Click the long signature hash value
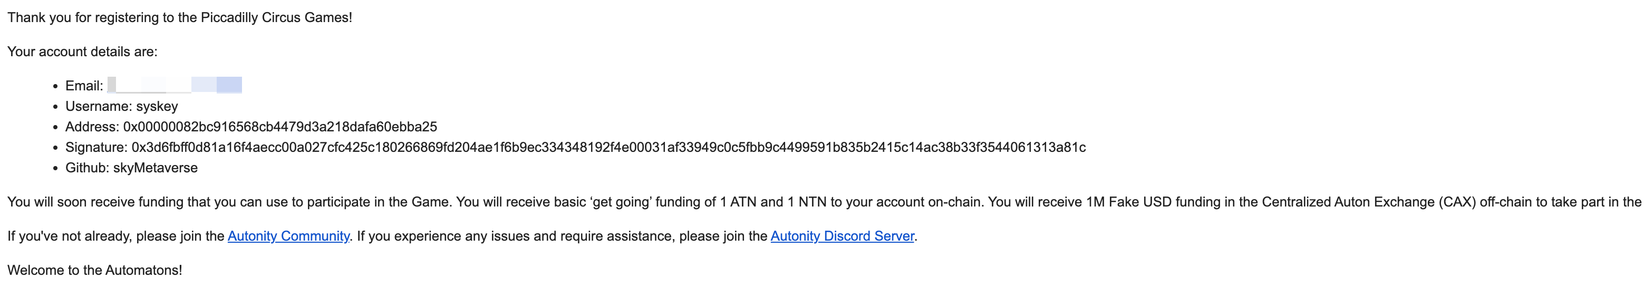The height and width of the screenshot is (289, 1644). [x=608, y=148]
